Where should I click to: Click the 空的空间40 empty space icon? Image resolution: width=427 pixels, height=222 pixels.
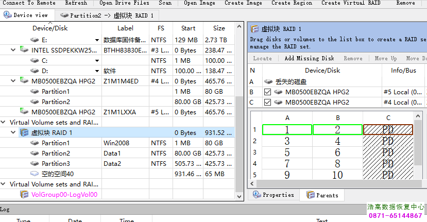[35, 174]
